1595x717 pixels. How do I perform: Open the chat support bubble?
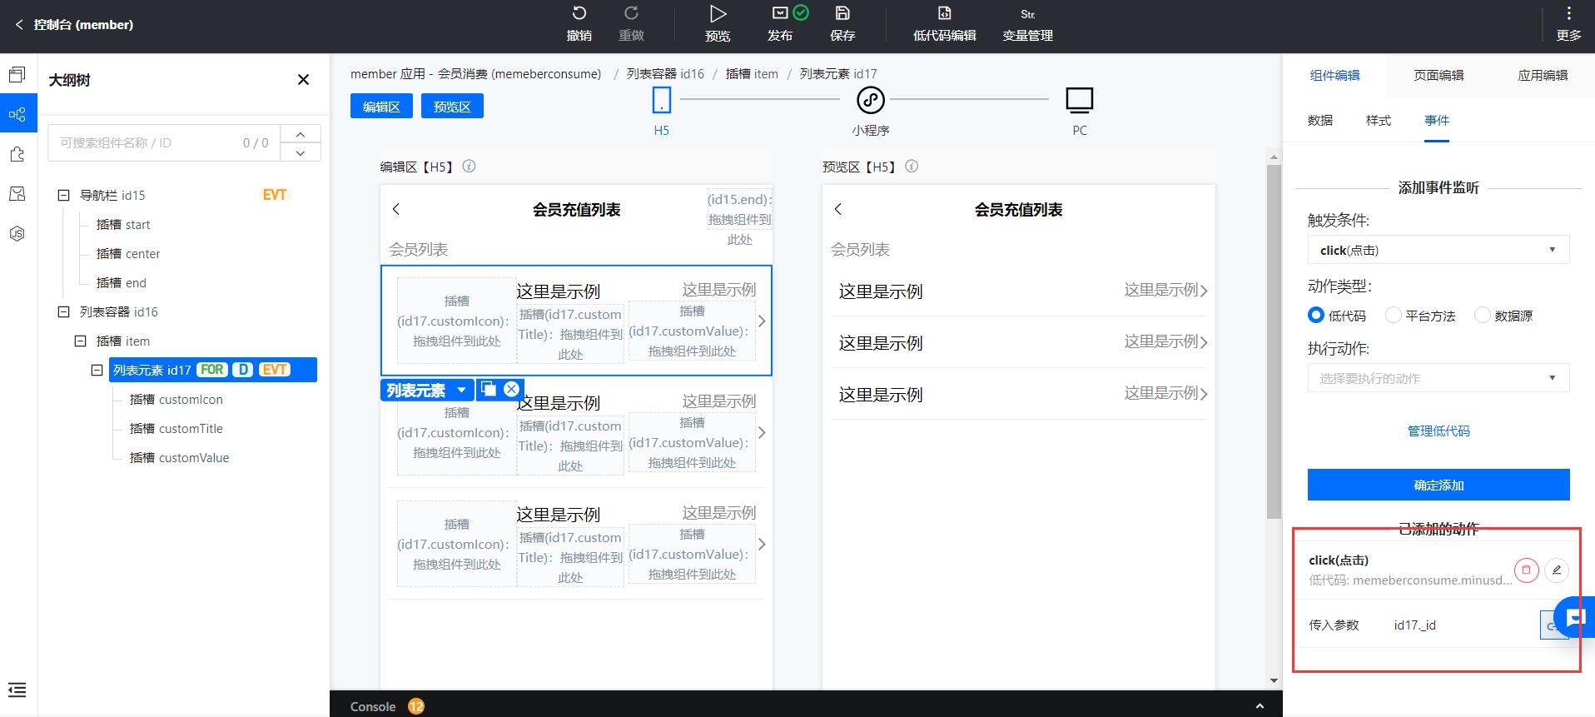1575,617
